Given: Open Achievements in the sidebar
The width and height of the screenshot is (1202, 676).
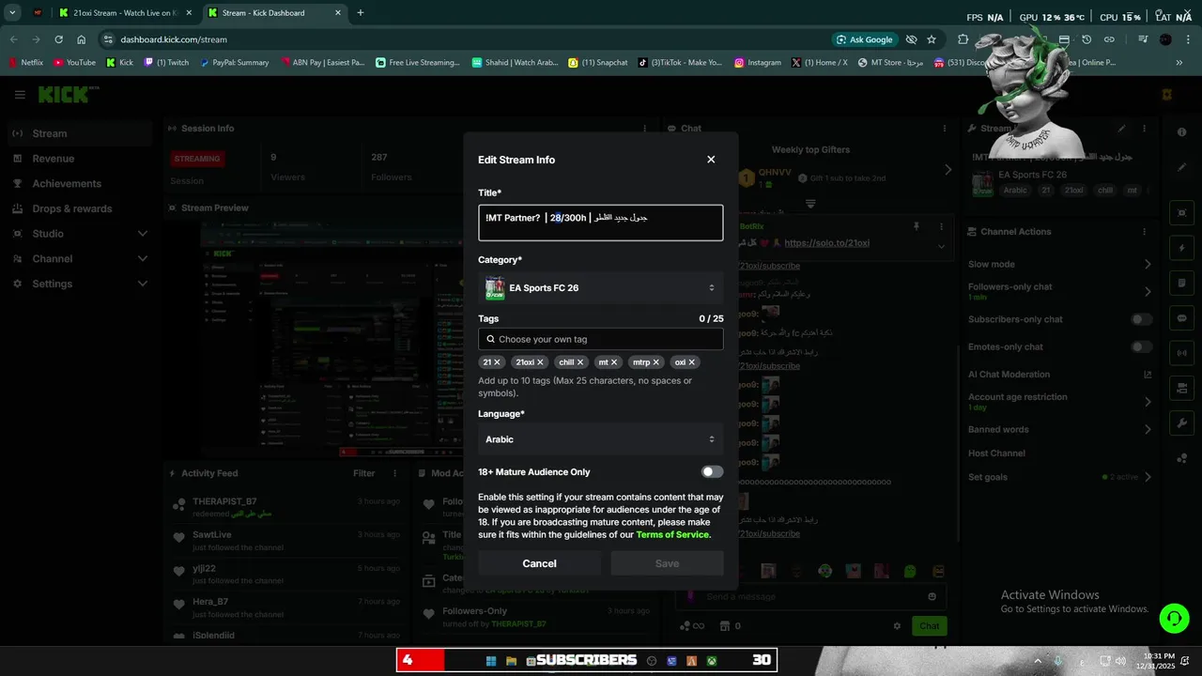Looking at the screenshot, I should (80, 184).
